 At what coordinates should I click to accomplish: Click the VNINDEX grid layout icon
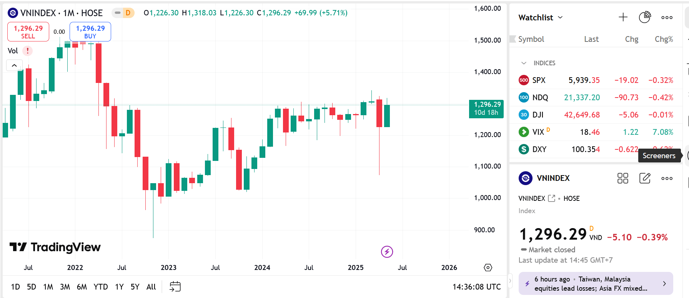pyautogui.click(x=623, y=178)
